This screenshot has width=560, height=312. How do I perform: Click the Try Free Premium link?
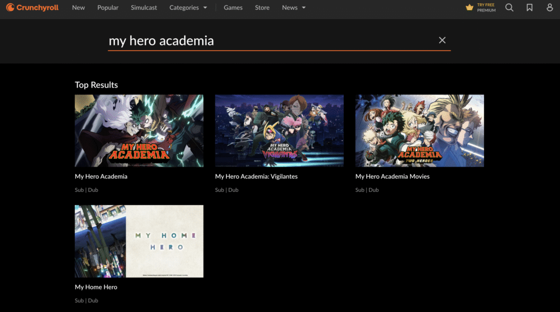tap(481, 8)
